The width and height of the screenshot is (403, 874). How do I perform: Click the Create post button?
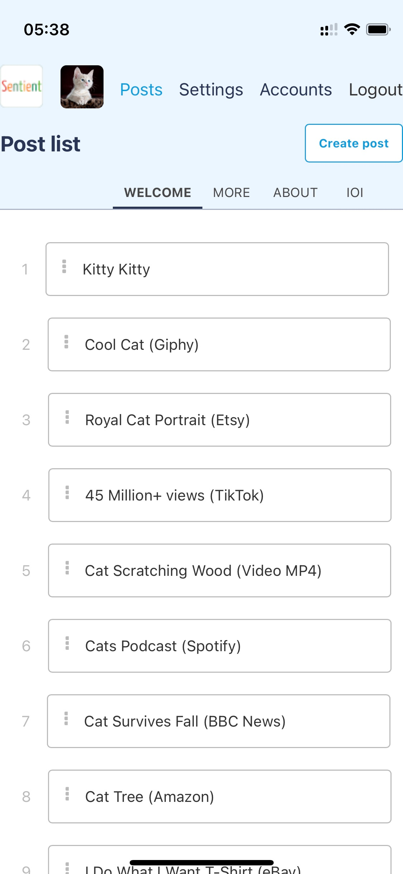tap(354, 143)
